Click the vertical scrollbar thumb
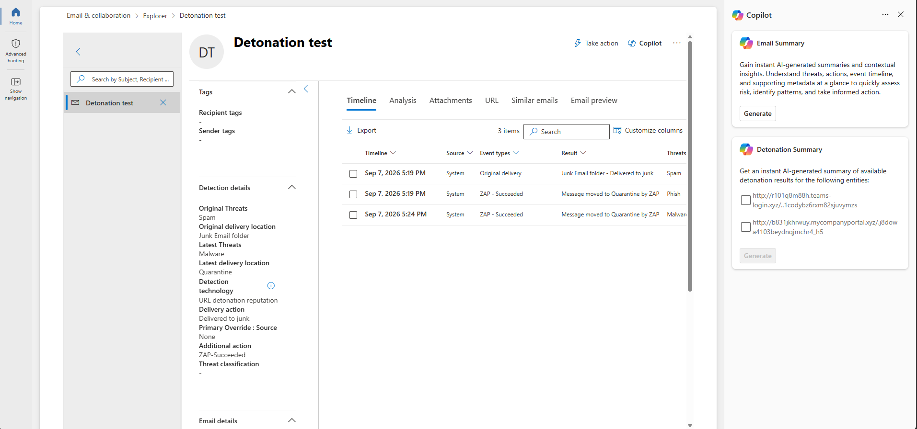The width and height of the screenshot is (917, 429). 690,166
